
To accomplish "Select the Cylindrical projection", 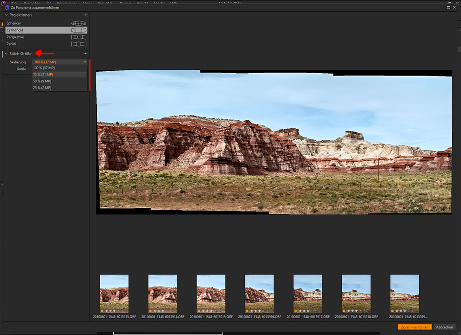I will coord(46,30).
